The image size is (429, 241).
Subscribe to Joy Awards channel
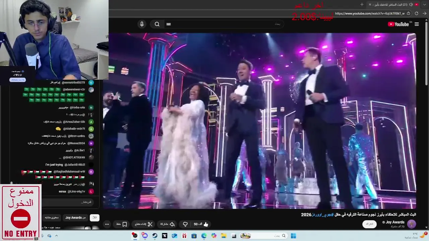[369, 224]
